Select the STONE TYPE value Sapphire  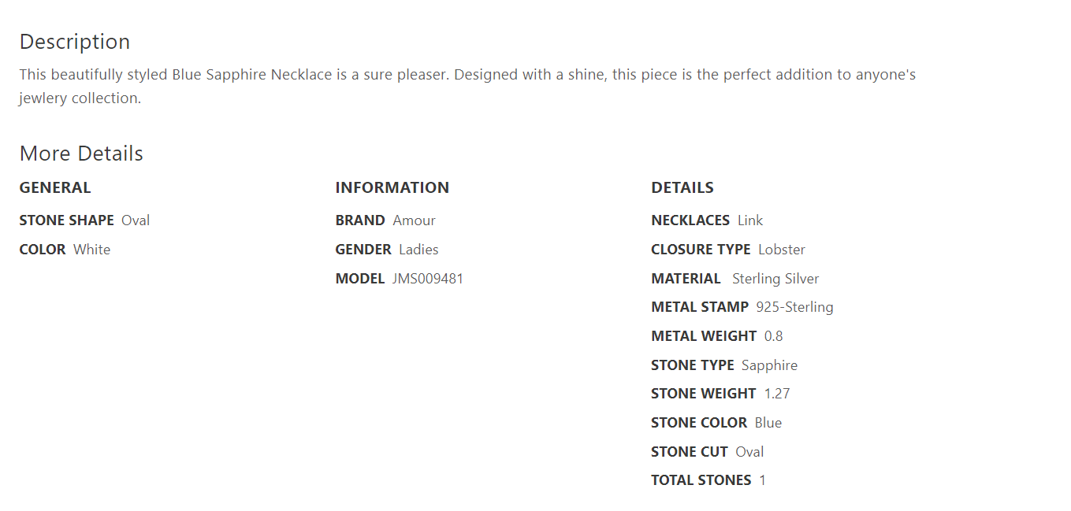[x=769, y=365]
